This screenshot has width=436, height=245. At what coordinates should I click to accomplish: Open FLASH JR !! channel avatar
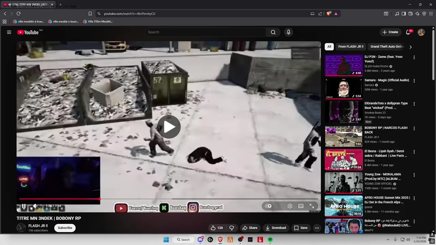point(21,228)
